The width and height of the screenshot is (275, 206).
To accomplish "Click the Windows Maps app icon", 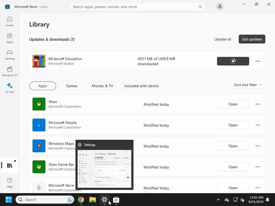I will [x=39, y=146].
